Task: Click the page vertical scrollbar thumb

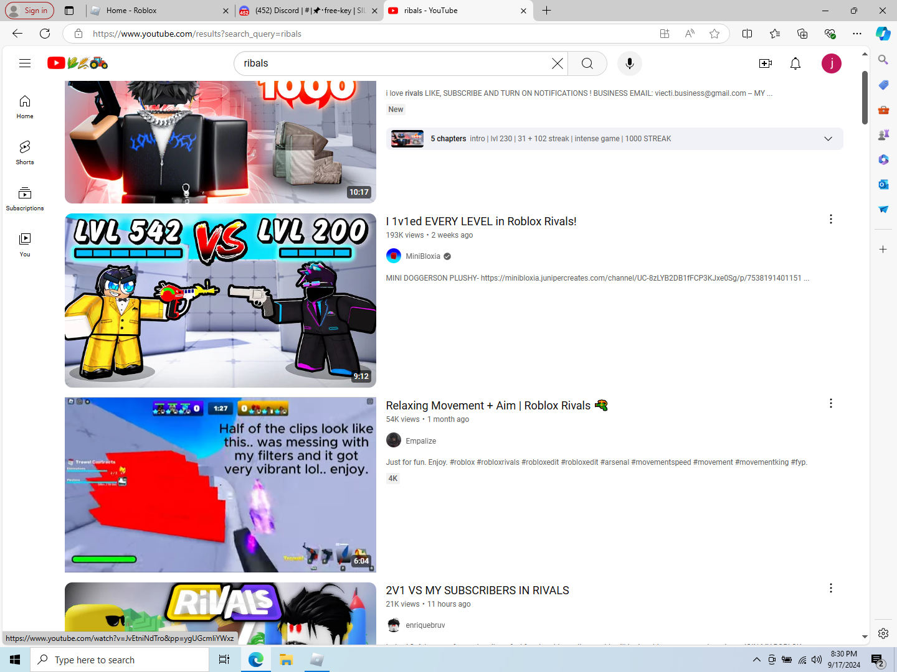Action: click(x=865, y=98)
